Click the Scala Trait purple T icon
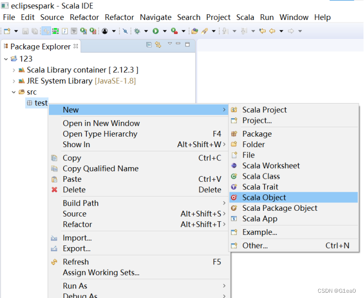364x298 pixels. click(x=234, y=187)
